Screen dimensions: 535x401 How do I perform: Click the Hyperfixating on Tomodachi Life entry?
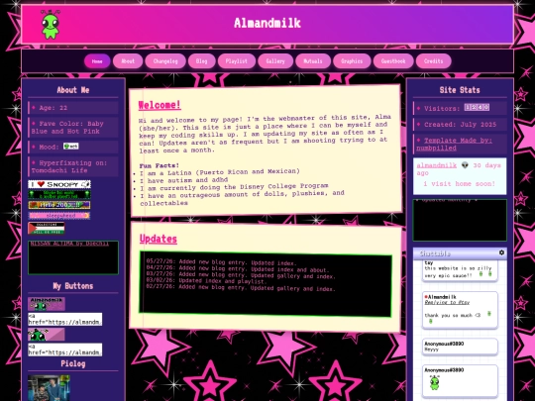coord(73,166)
